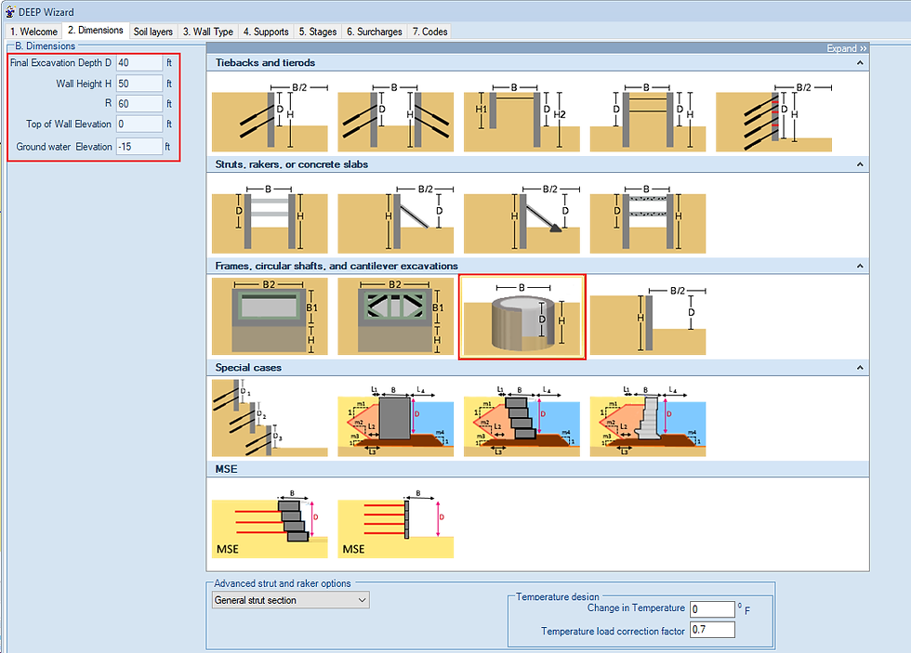Image resolution: width=911 pixels, height=653 pixels.
Task: Select MSE thin panel wall model
Action: click(x=396, y=524)
